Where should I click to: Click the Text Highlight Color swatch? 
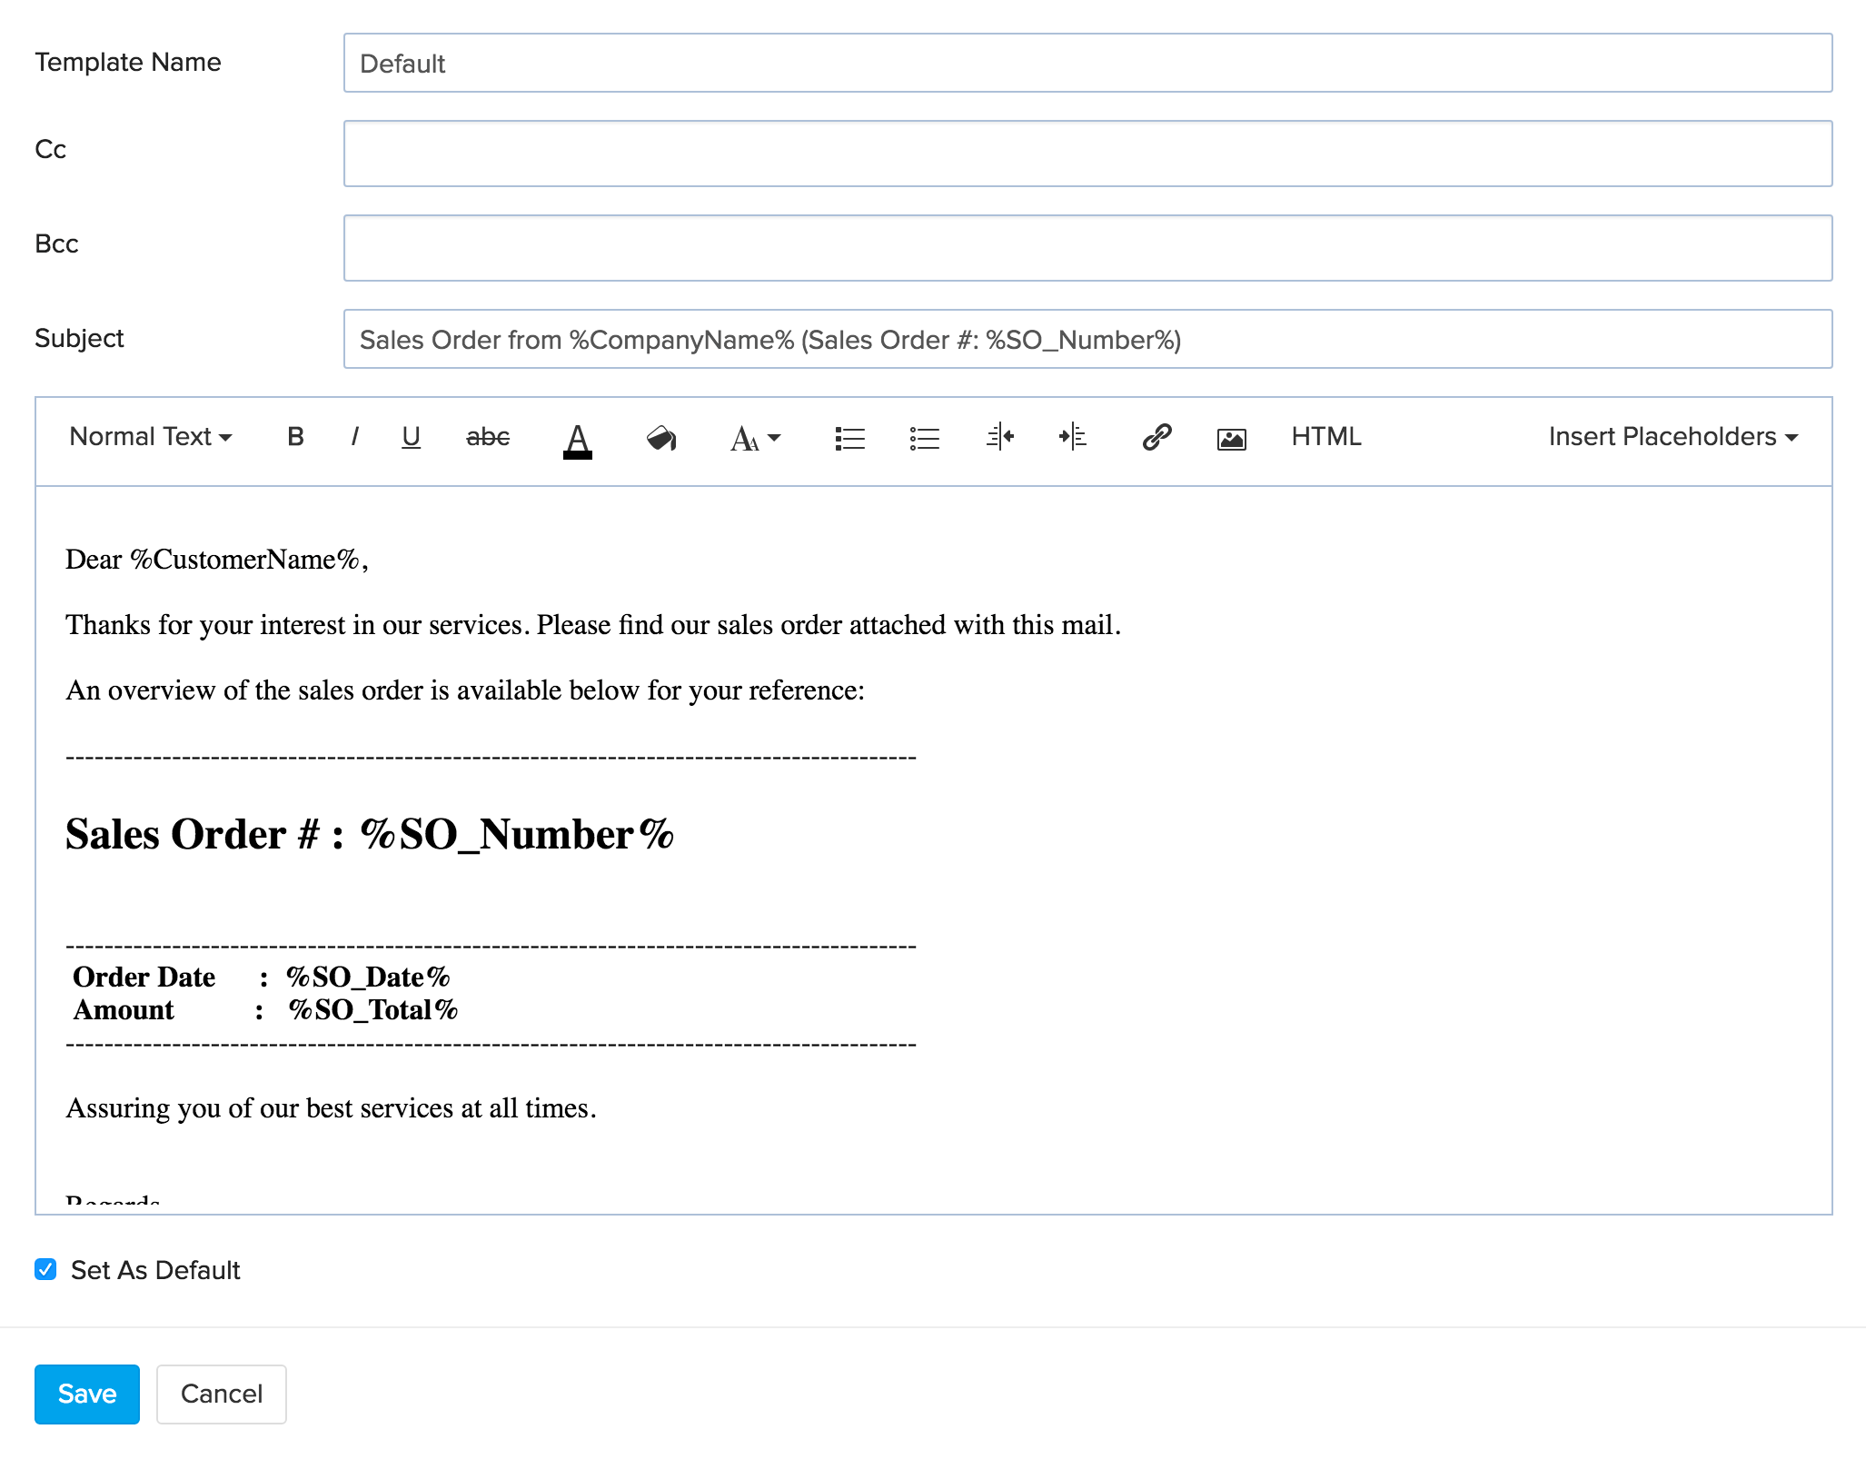coord(660,440)
